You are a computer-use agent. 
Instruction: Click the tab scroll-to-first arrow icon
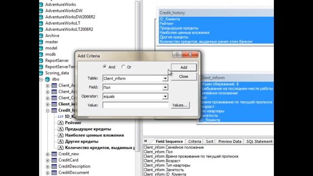pyautogui.click(x=146, y=141)
